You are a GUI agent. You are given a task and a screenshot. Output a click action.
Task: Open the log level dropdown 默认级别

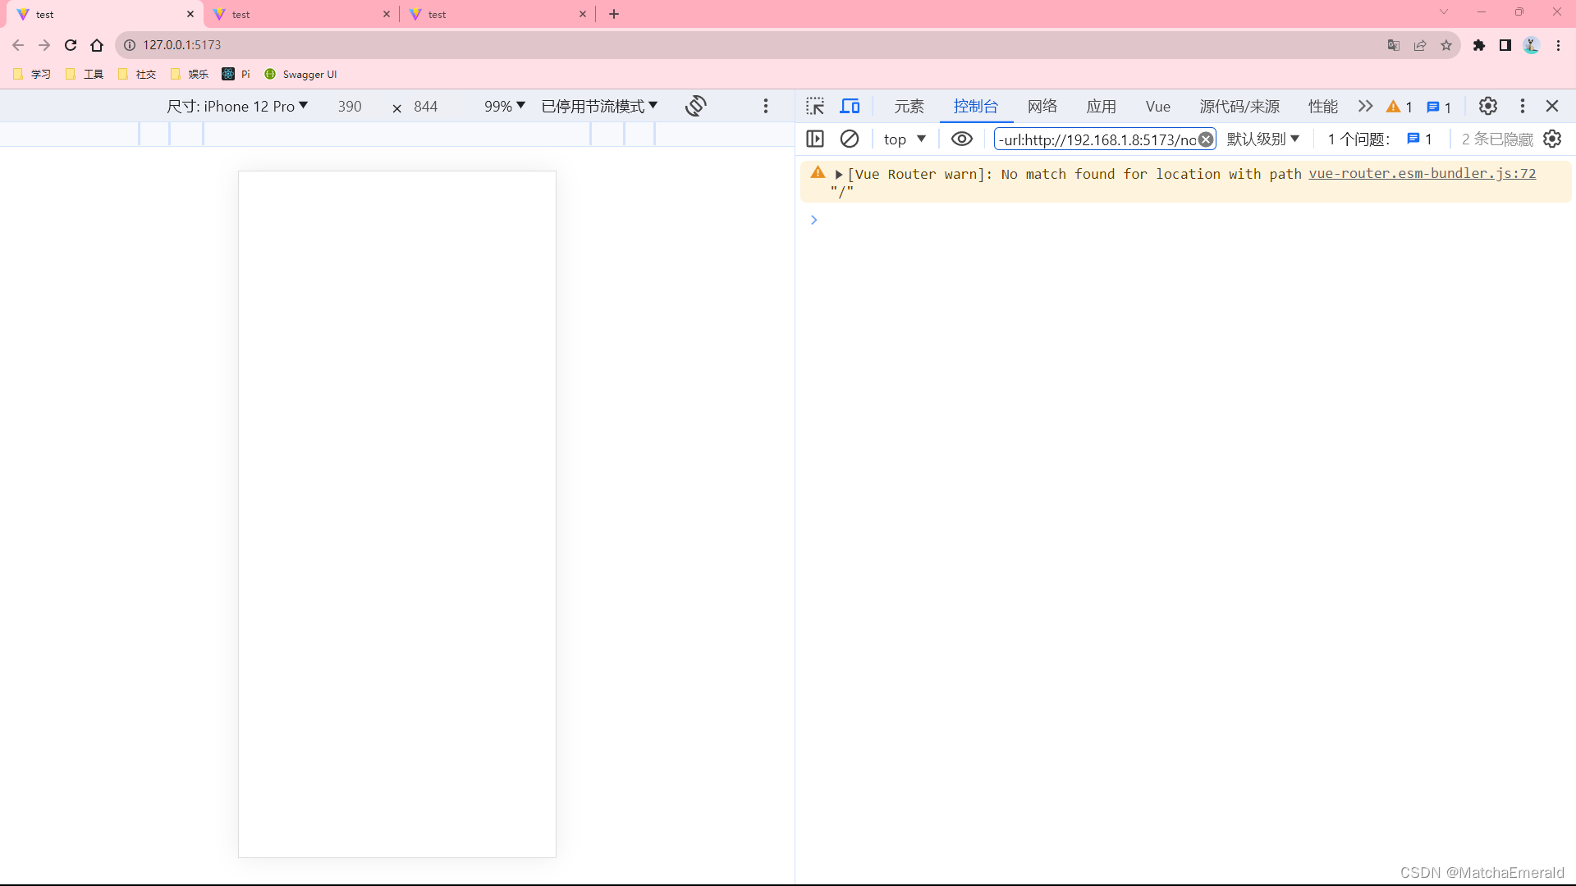point(1263,139)
